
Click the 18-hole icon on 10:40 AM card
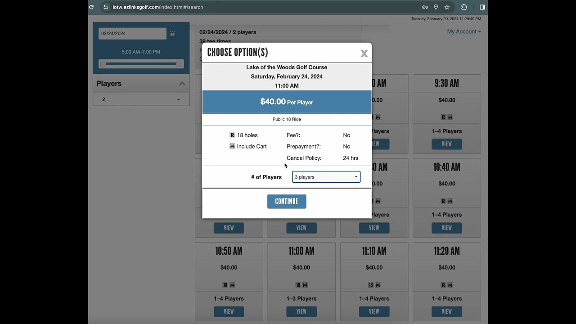click(443, 201)
